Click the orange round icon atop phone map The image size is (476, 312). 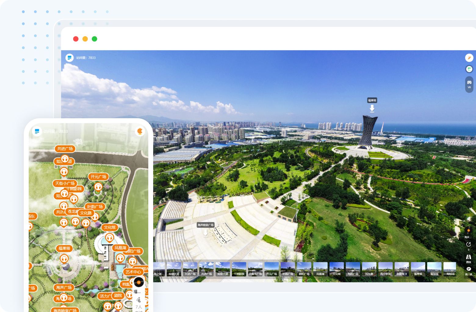pos(140,131)
